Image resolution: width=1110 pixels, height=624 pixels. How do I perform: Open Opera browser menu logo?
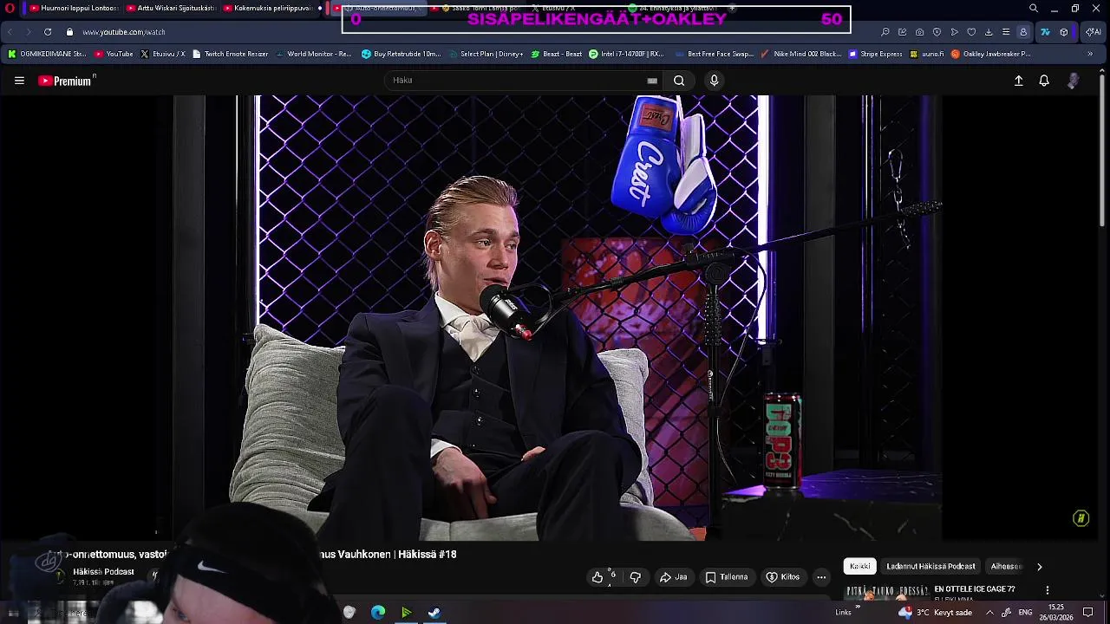click(10, 9)
